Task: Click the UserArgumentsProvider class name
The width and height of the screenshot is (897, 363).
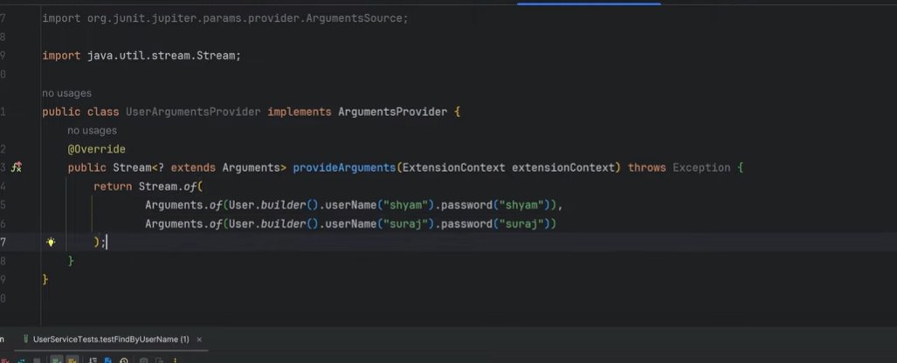Action: point(193,112)
